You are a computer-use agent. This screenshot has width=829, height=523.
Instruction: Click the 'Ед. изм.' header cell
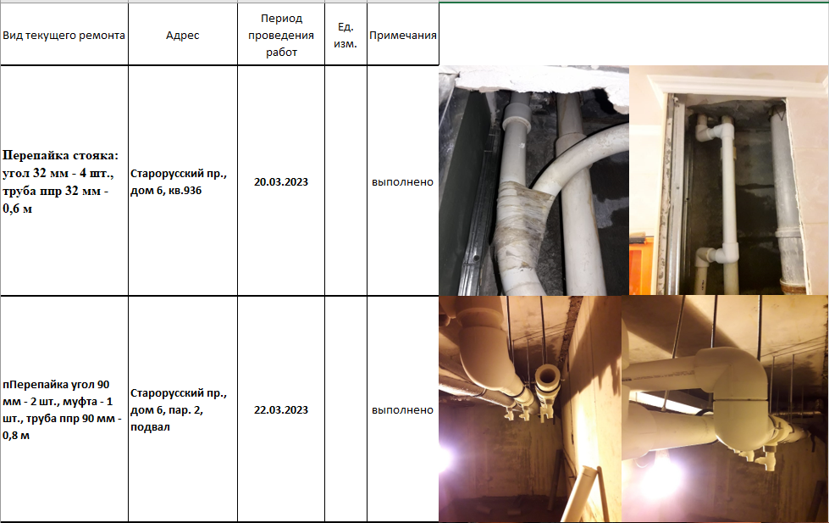[x=345, y=36]
